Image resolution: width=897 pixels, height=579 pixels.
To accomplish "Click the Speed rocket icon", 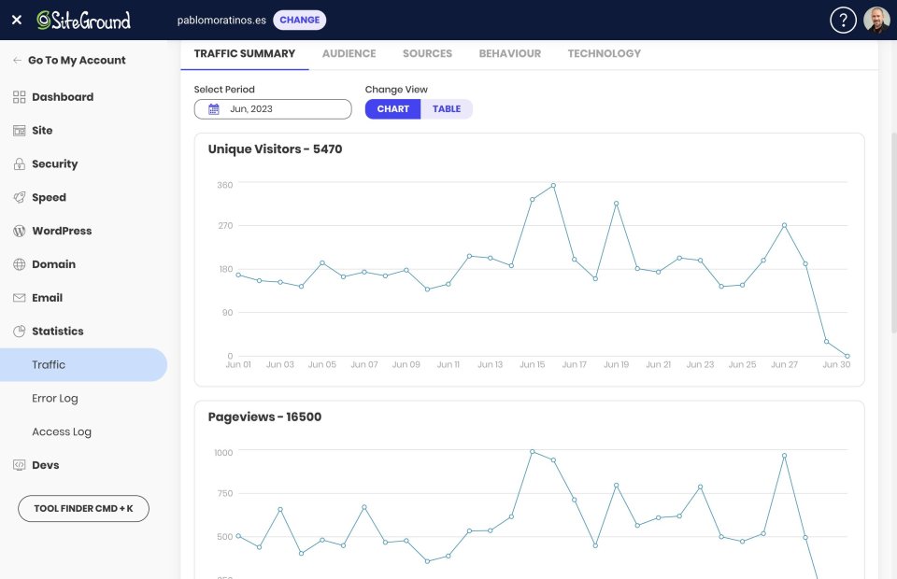I will (20, 197).
